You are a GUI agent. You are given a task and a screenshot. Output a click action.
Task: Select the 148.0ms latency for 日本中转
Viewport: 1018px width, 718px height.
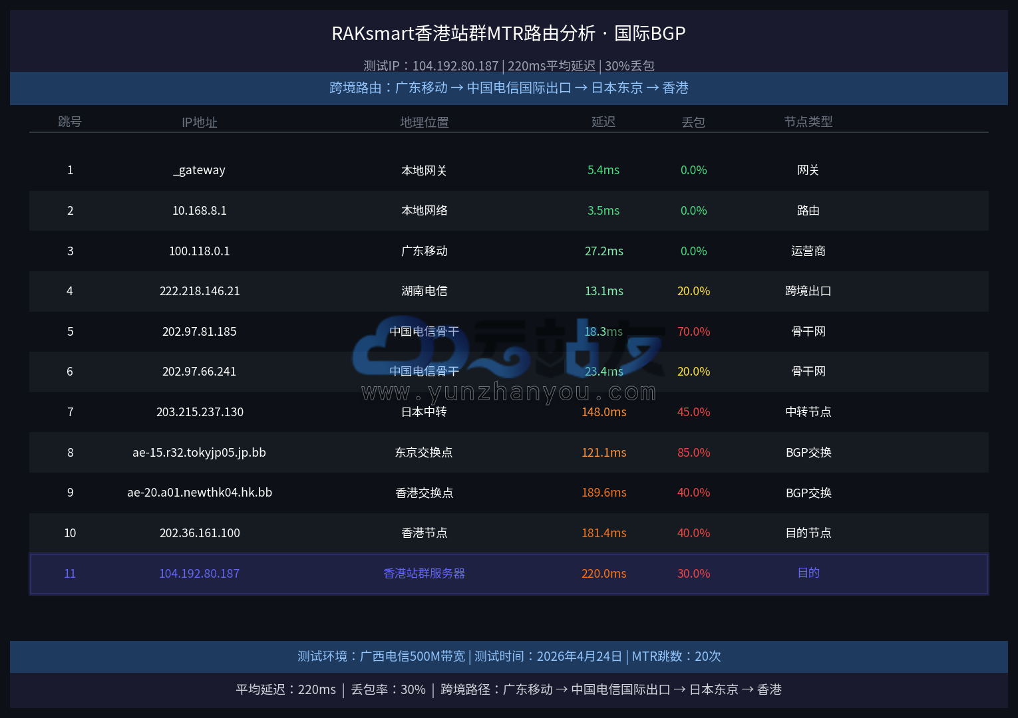coord(603,412)
